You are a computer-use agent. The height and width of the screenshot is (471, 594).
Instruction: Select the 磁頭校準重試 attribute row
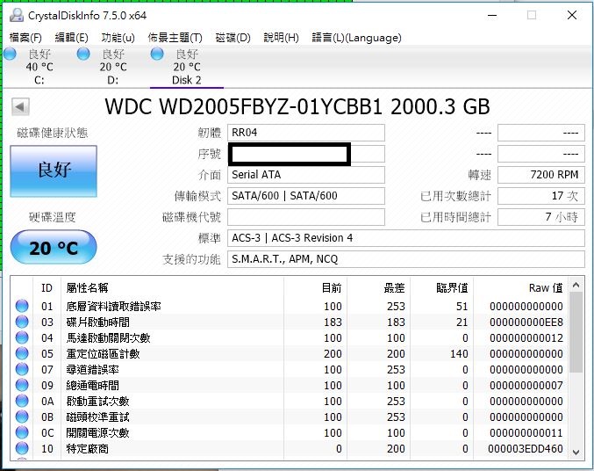tap(290, 417)
